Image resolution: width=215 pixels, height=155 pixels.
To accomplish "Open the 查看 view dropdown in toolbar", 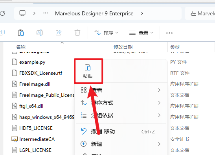I will click(x=141, y=33).
